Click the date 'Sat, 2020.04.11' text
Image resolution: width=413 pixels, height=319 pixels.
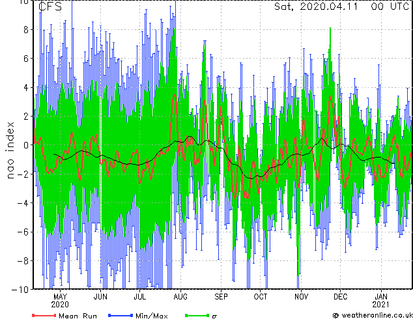316,7
